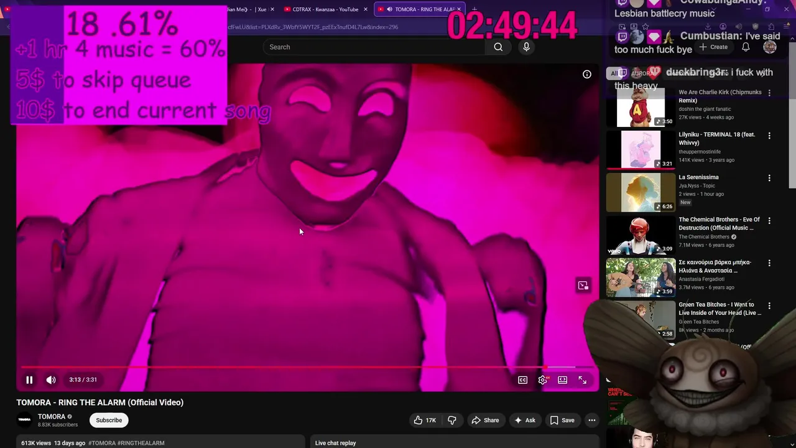The height and width of the screenshot is (448, 796).
Task: Open Chemical Brothers Eve Of Destruction title
Action: (x=719, y=223)
